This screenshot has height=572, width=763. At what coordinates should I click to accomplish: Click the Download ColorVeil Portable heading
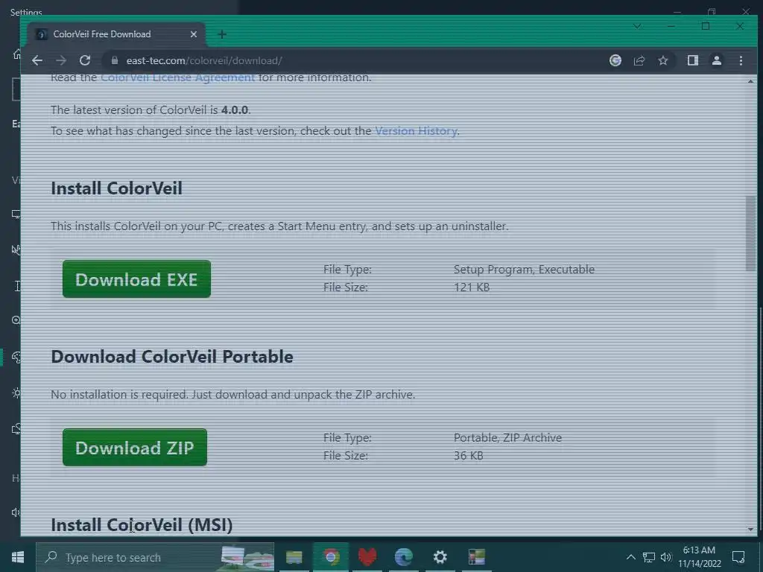click(x=172, y=357)
